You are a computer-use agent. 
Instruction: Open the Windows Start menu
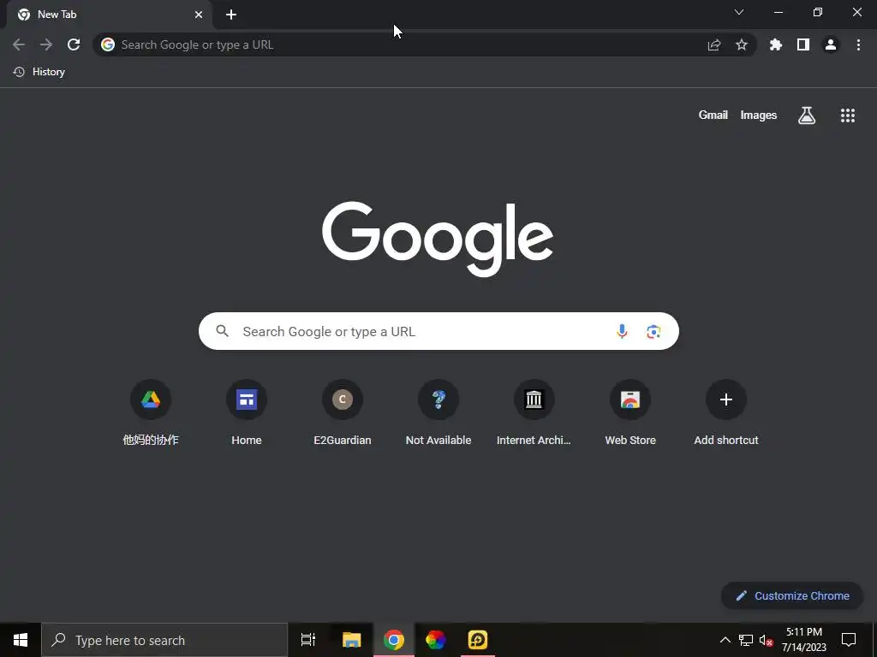(21, 640)
